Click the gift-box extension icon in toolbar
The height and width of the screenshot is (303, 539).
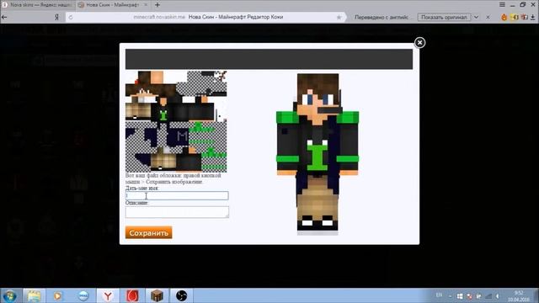click(524, 17)
